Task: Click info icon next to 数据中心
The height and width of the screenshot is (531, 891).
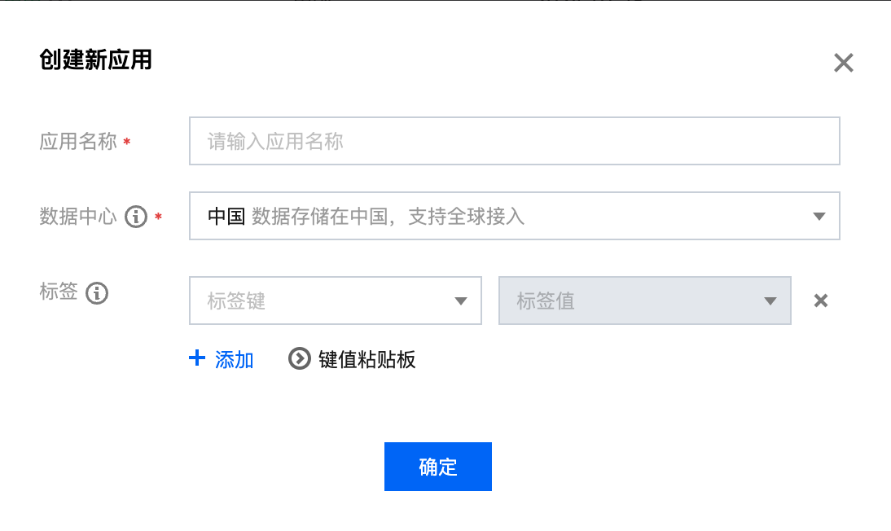Action: click(136, 217)
